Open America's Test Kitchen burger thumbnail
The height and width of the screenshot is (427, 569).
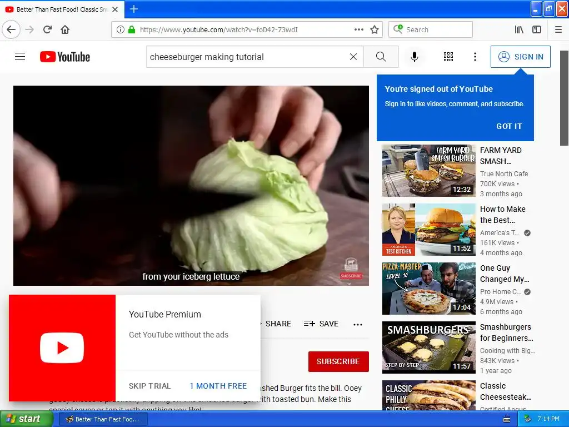428,230
